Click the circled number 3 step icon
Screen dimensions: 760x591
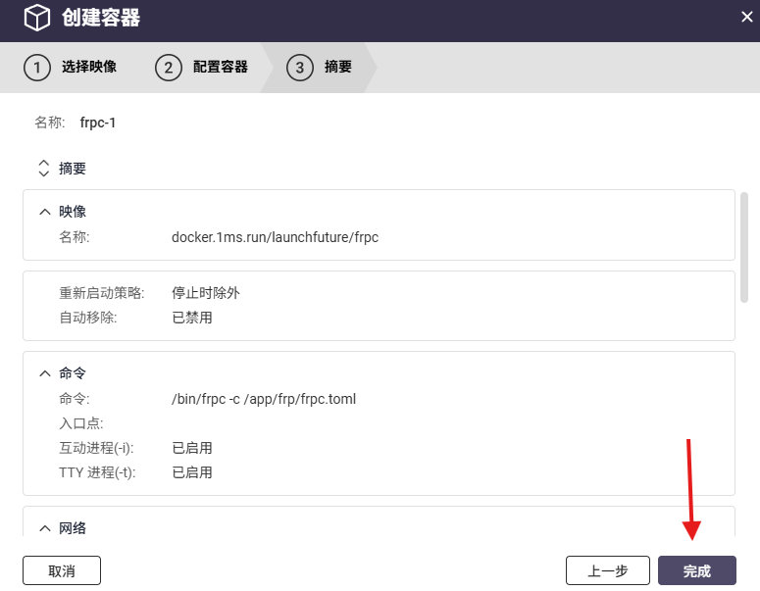(299, 68)
